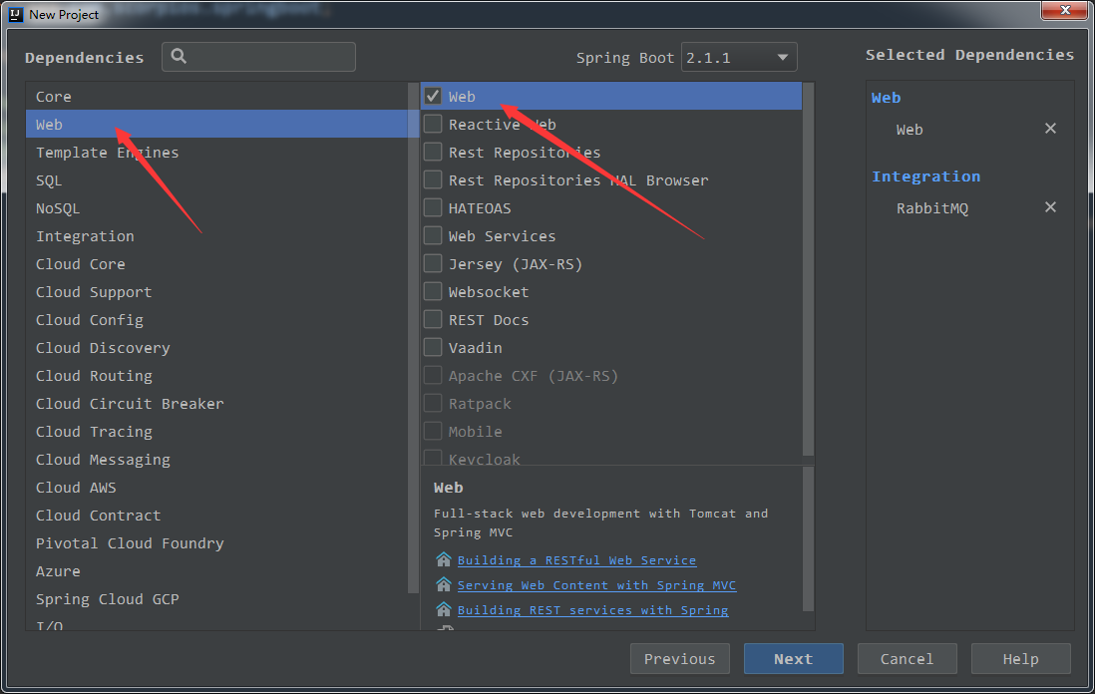Viewport: 1095px width, 694px height.
Task: Click the Help button
Action: (1020, 658)
